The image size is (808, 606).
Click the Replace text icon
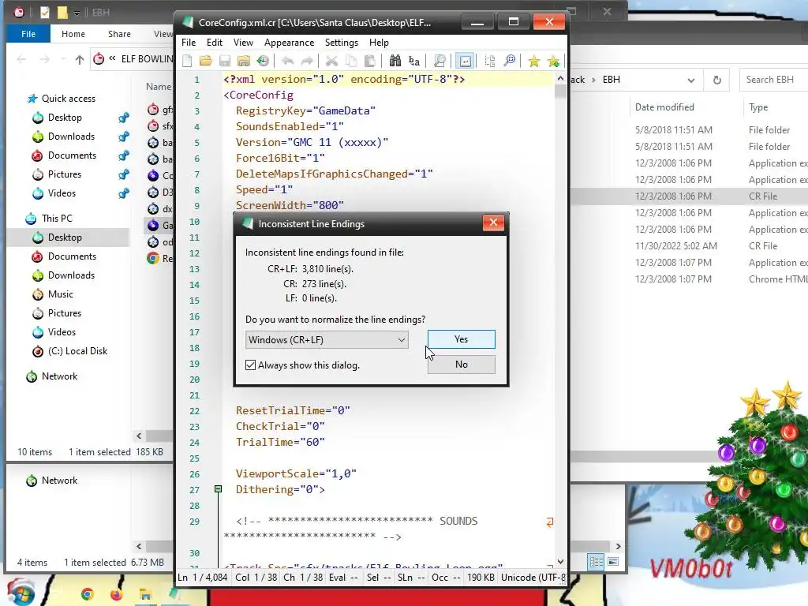[x=413, y=62]
